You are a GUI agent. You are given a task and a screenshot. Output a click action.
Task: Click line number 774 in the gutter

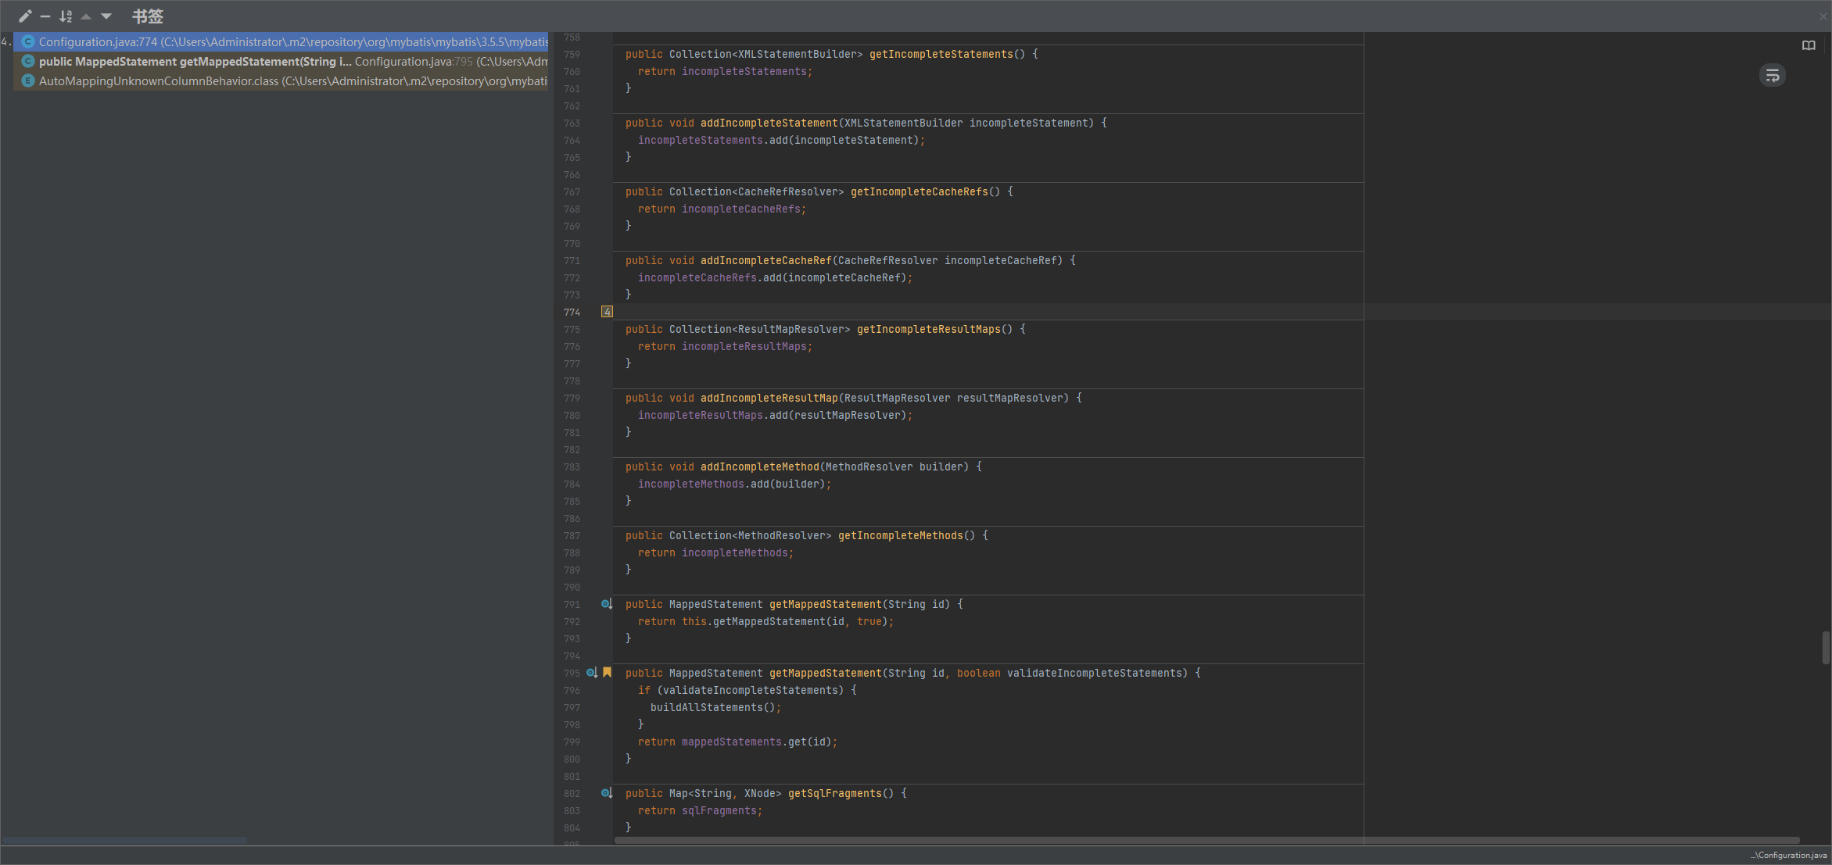[x=572, y=312]
